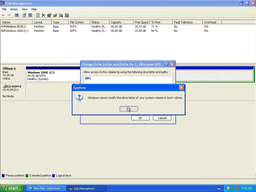This screenshot has width=256, height=192.
Task: Click the Forward arrow in the toolbar
Action: (x=9, y=15)
